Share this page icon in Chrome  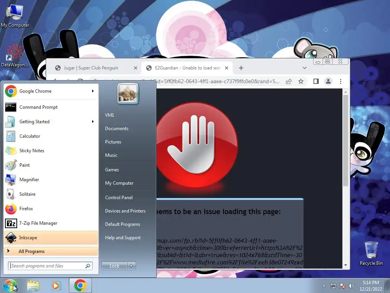click(289, 82)
